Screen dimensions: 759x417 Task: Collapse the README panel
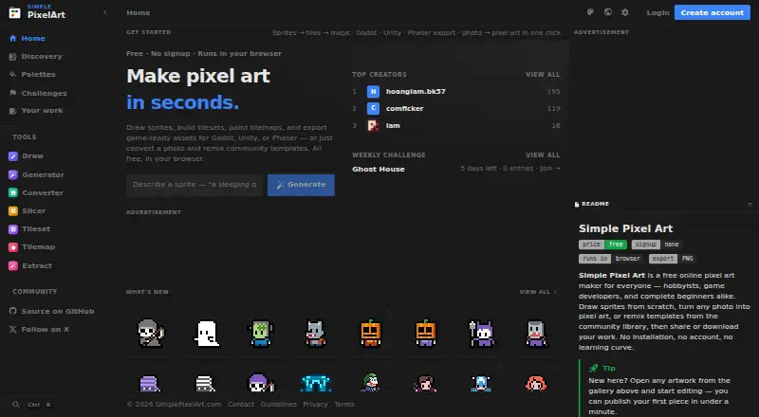click(x=750, y=204)
